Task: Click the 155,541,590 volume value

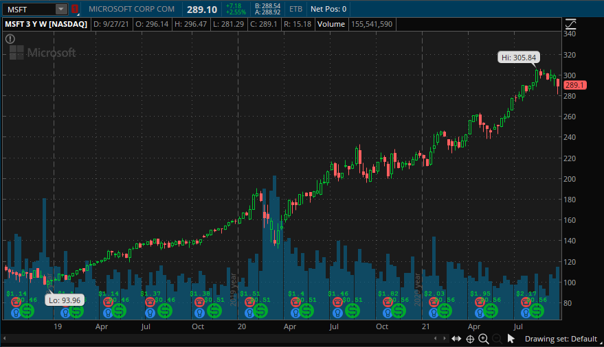Action: pyautogui.click(x=372, y=24)
